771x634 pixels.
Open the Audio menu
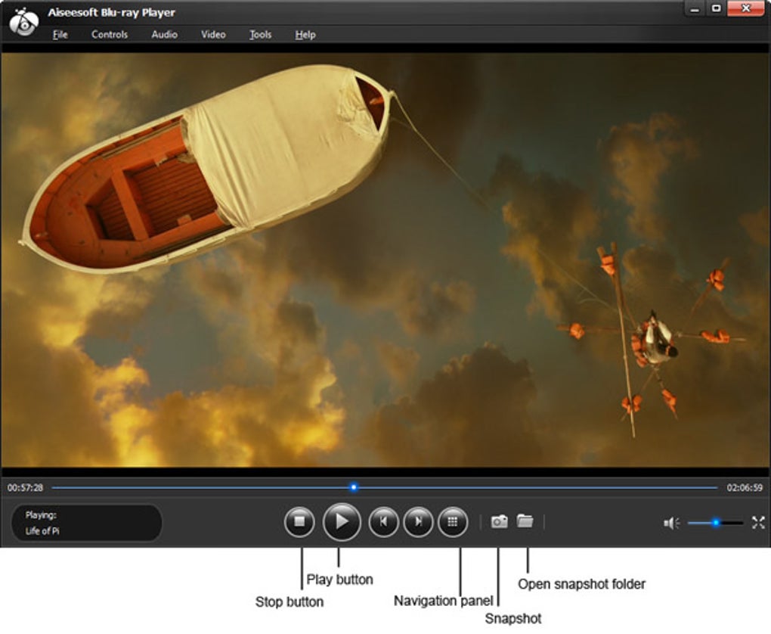click(164, 35)
